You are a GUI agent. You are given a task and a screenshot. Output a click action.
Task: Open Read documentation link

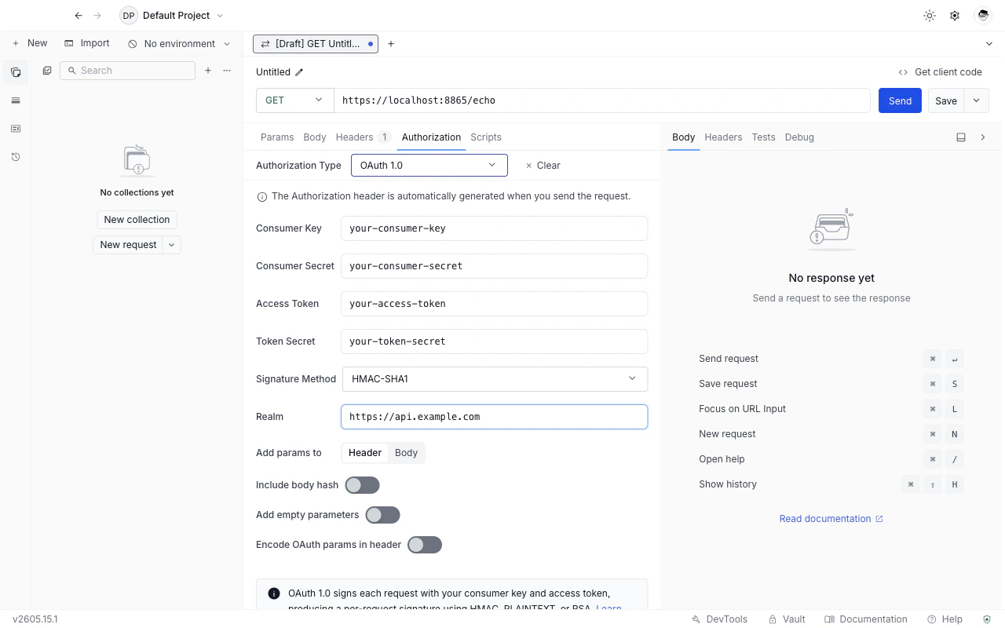point(831,519)
